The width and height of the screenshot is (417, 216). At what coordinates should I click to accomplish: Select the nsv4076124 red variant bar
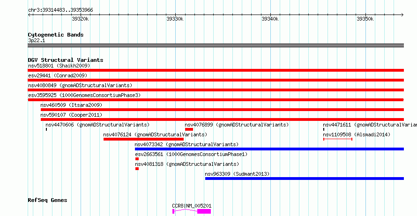[144, 139]
